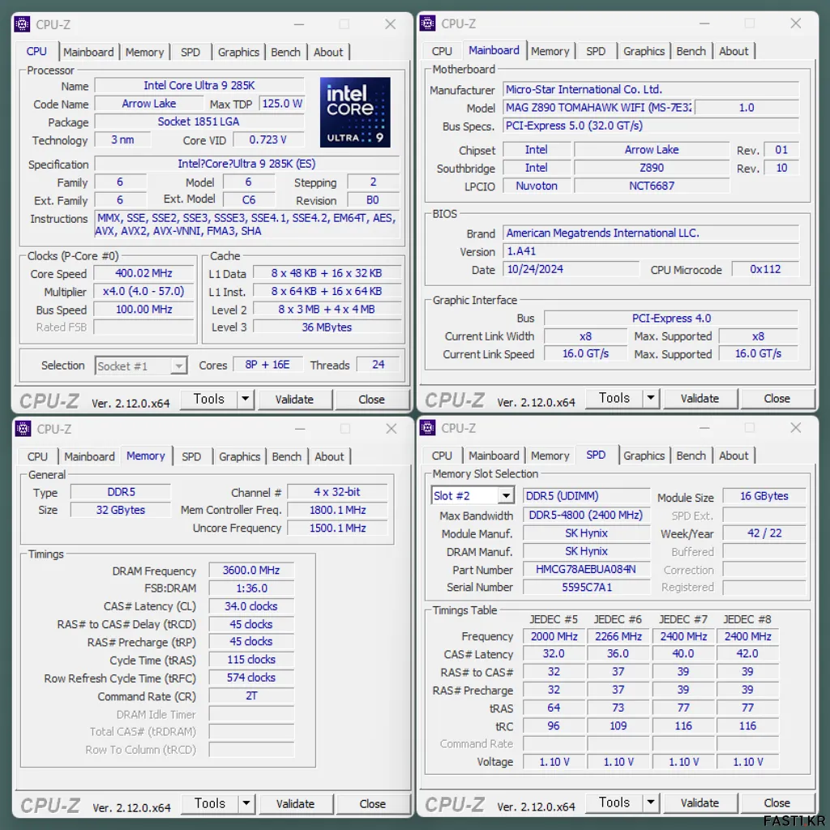Open SPD tab in CPU window

point(190,52)
